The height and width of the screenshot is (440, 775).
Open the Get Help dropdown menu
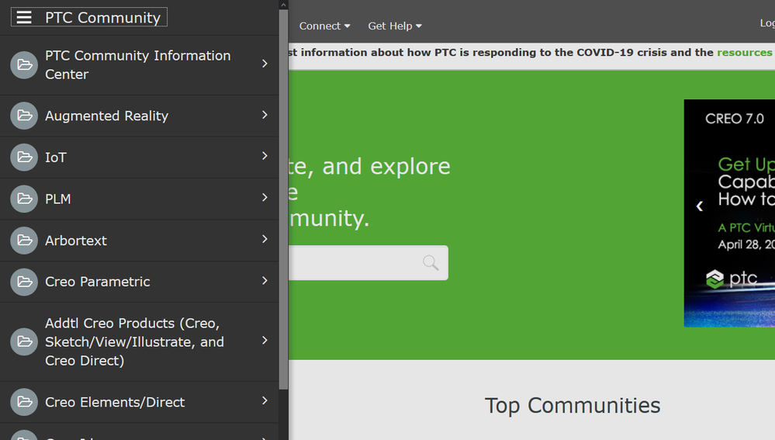[394, 26]
